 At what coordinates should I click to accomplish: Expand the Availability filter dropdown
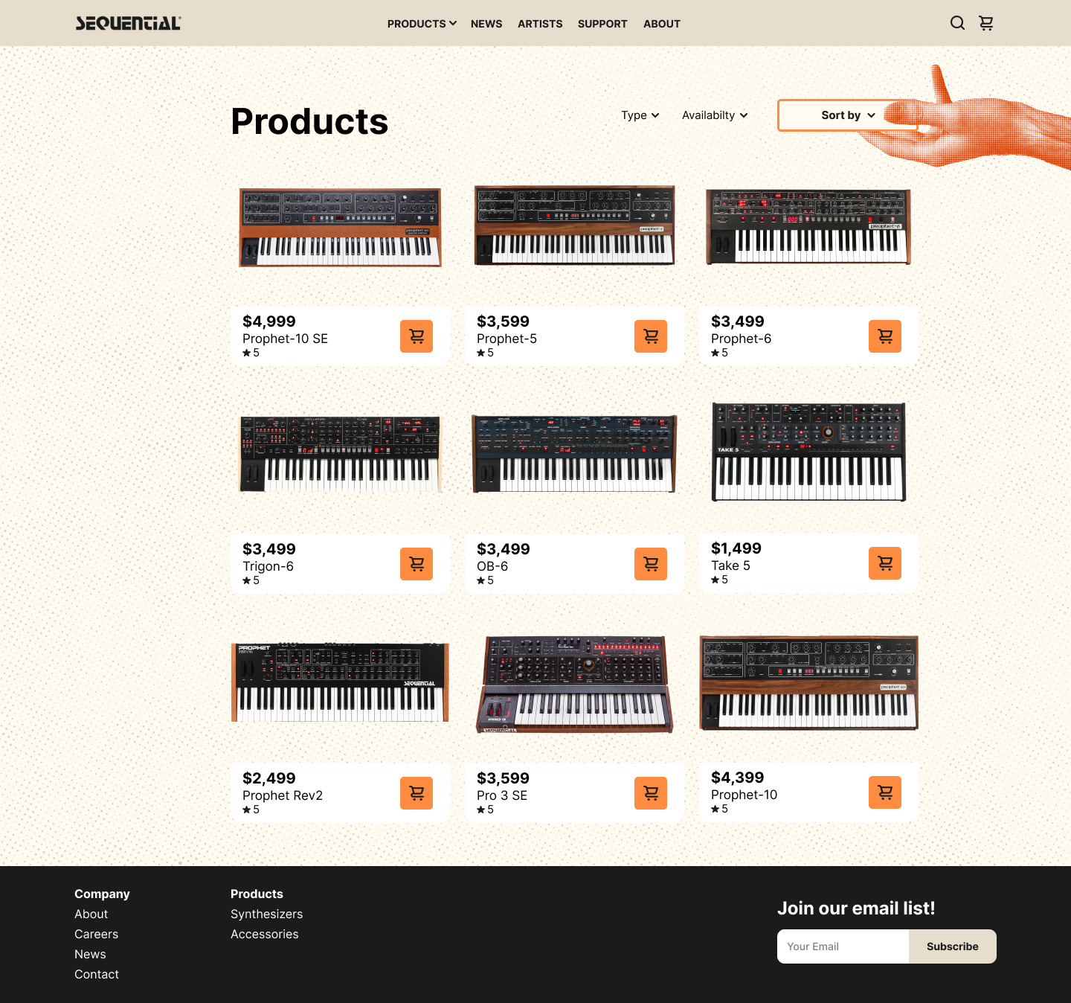[x=715, y=115]
